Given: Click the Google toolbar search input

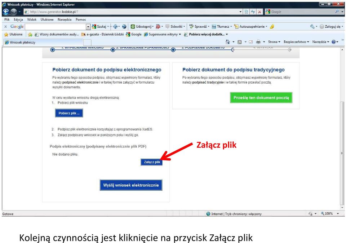Looking at the screenshot, I should [56, 27].
